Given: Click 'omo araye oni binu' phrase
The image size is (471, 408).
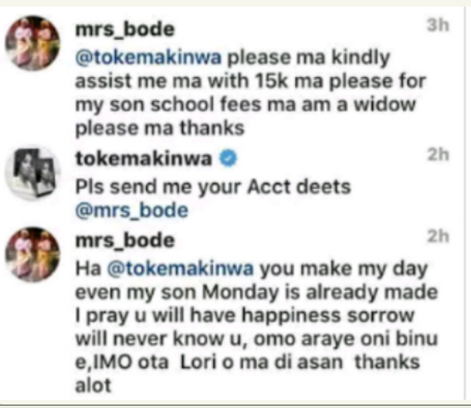Looking at the screenshot, I should click(346, 339).
